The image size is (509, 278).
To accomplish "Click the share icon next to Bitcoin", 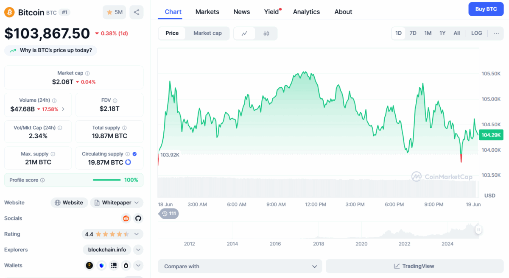I will tap(136, 12).
